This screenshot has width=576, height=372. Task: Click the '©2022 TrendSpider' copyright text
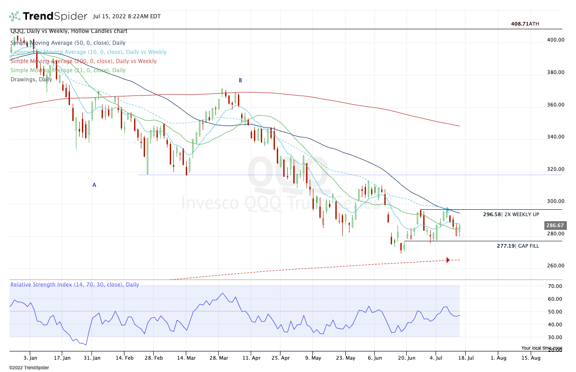(x=28, y=367)
